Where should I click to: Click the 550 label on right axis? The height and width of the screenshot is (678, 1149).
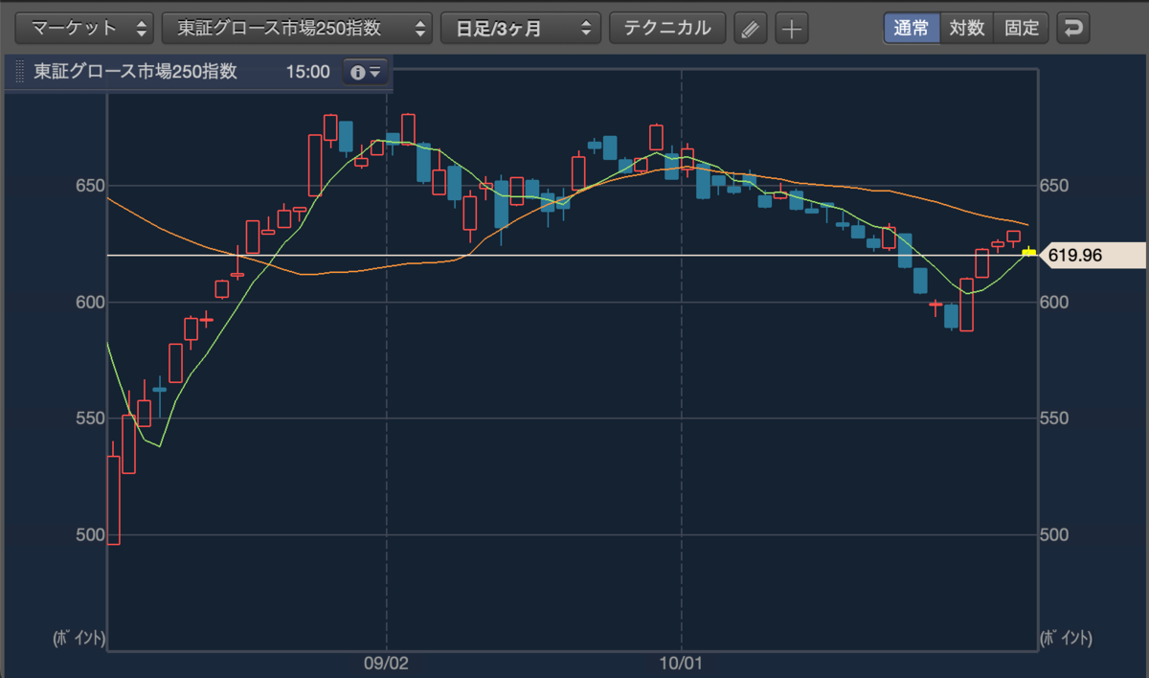point(1053,418)
